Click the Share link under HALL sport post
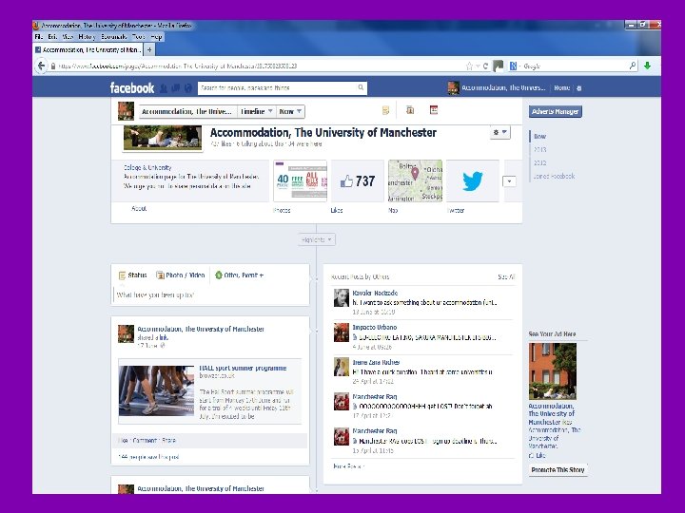Image resolution: width=685 pixels, height=513 pixels. (168, 441)
